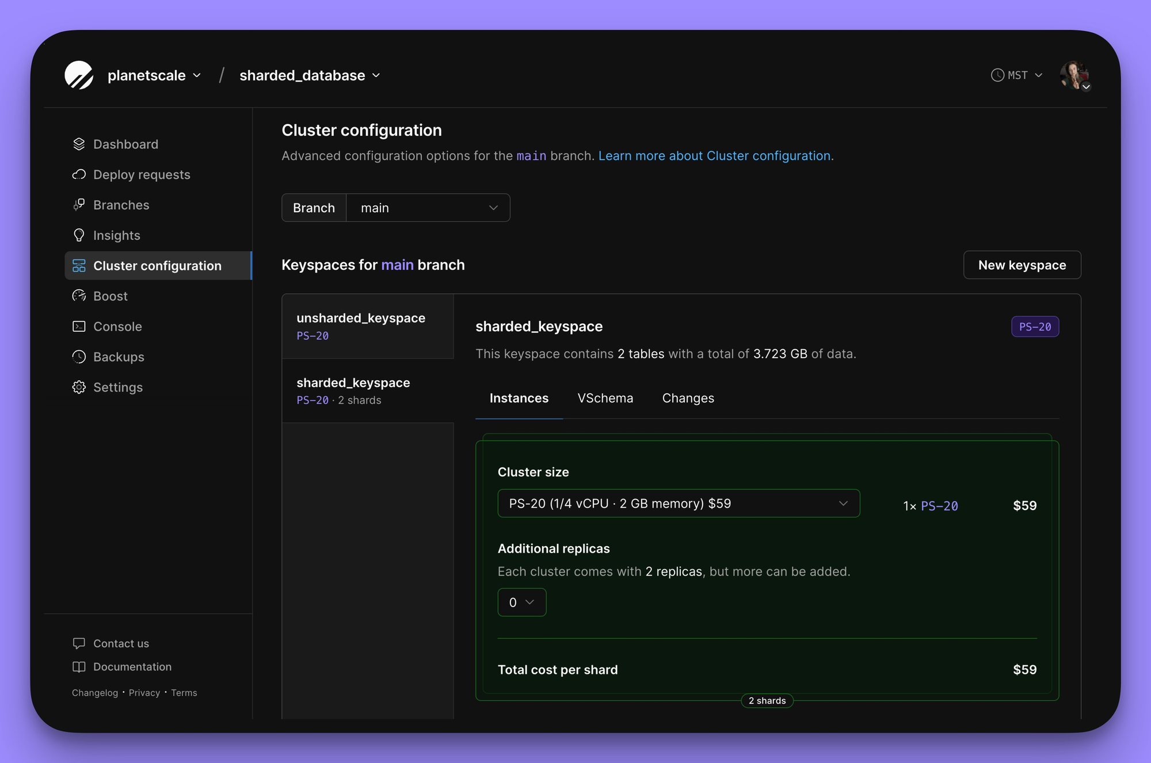The width and height of the screenshot is (1151, 763).
Task: Switch to the Changes tab
Action: tap(688, 398)
